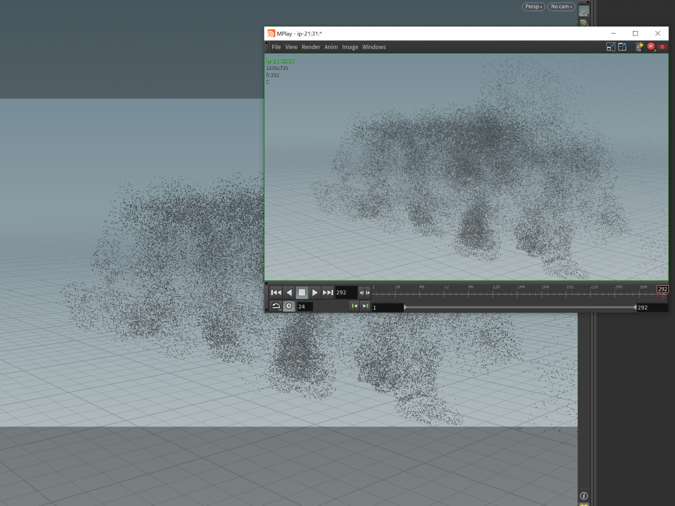Click frame 120 on MPlay timeline

point(493,294)
